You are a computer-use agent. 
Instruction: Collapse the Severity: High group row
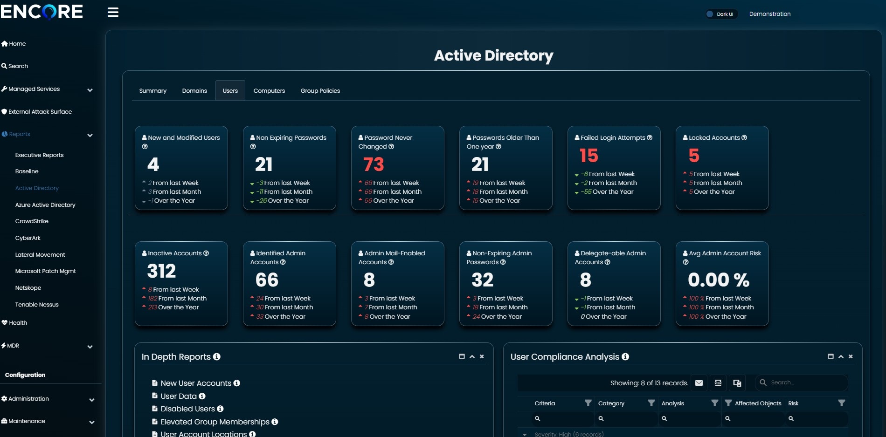[525, 434]
